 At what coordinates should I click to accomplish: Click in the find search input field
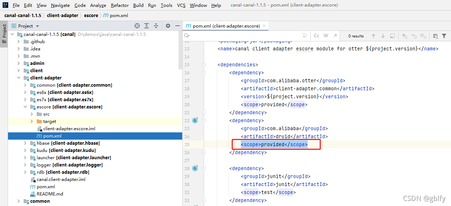[x=246, y=36]
